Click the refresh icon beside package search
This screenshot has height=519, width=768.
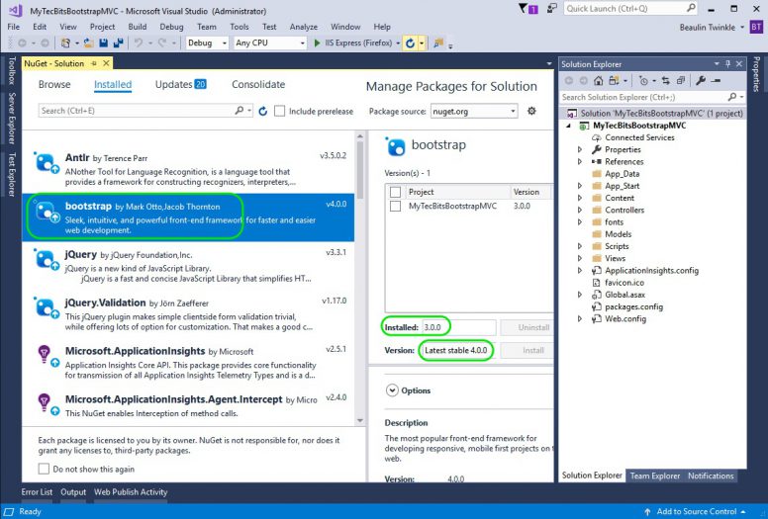point(262,111)
